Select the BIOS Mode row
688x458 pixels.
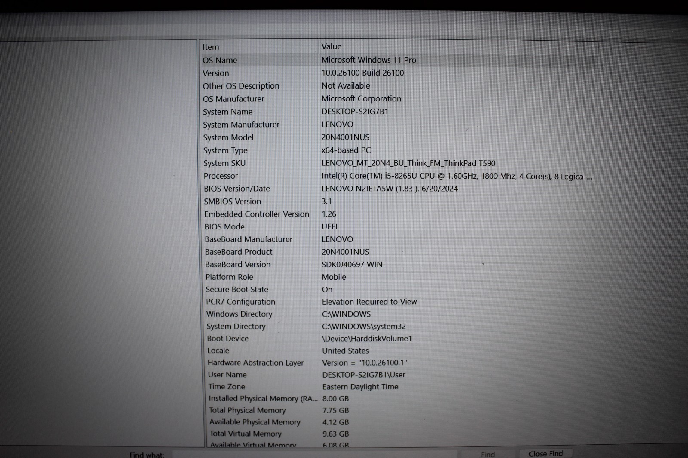400,226
